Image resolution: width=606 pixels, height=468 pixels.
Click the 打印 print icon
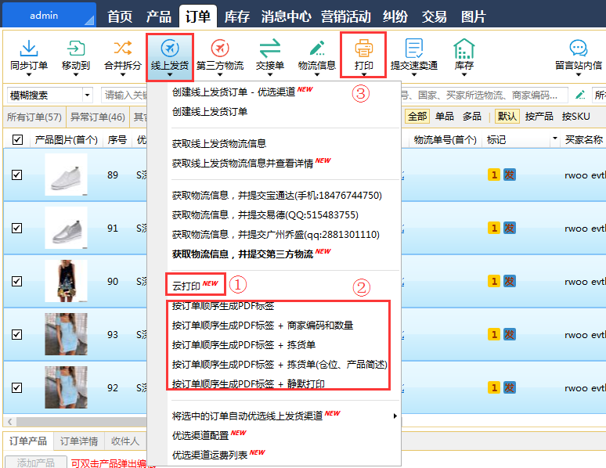(x=363, y=49)
